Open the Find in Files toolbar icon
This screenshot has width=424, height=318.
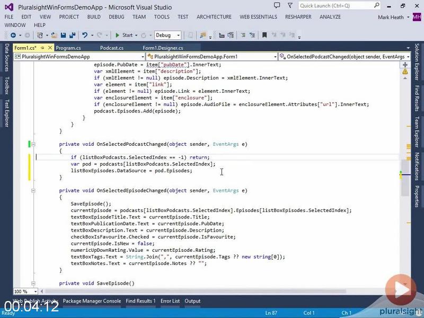pos(202,35)
